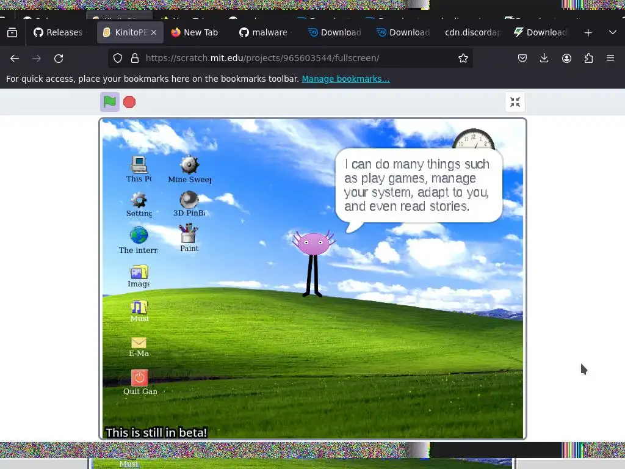This screenshot has height=469, width=625.
Task: Open the downloads panel
Action: tap(544, 58)
